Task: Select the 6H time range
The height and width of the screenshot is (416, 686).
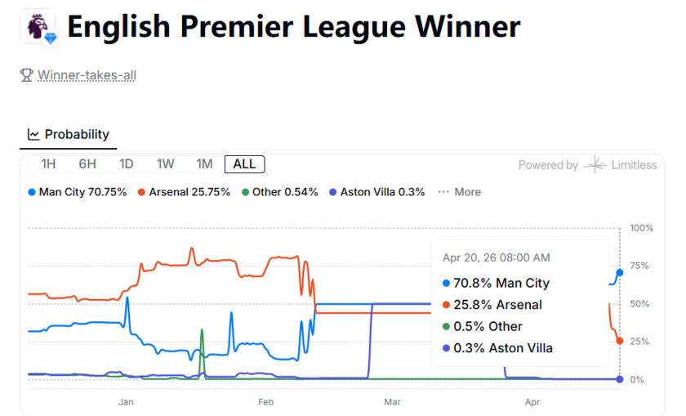Action: click(87, 163)
